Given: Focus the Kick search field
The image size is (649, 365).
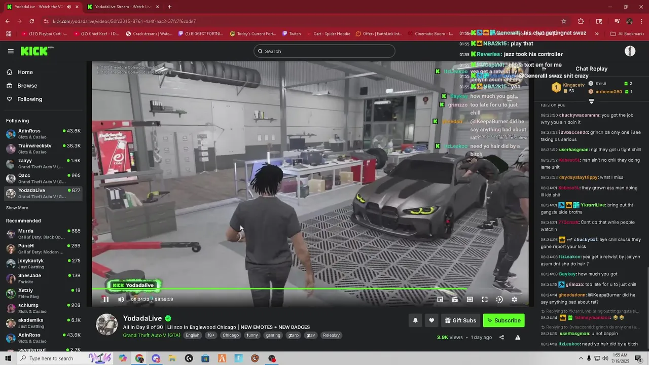Looking at the screenshot, I should (x=324, y=51).
